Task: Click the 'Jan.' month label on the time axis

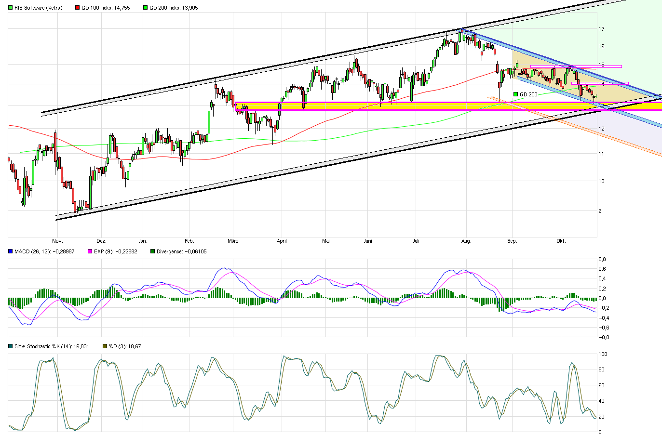Action: [143, 241]
